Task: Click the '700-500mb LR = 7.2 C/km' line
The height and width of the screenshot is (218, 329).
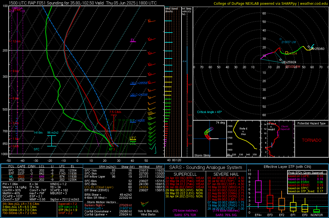Action: pyautogui.click(x=20, y=213)
